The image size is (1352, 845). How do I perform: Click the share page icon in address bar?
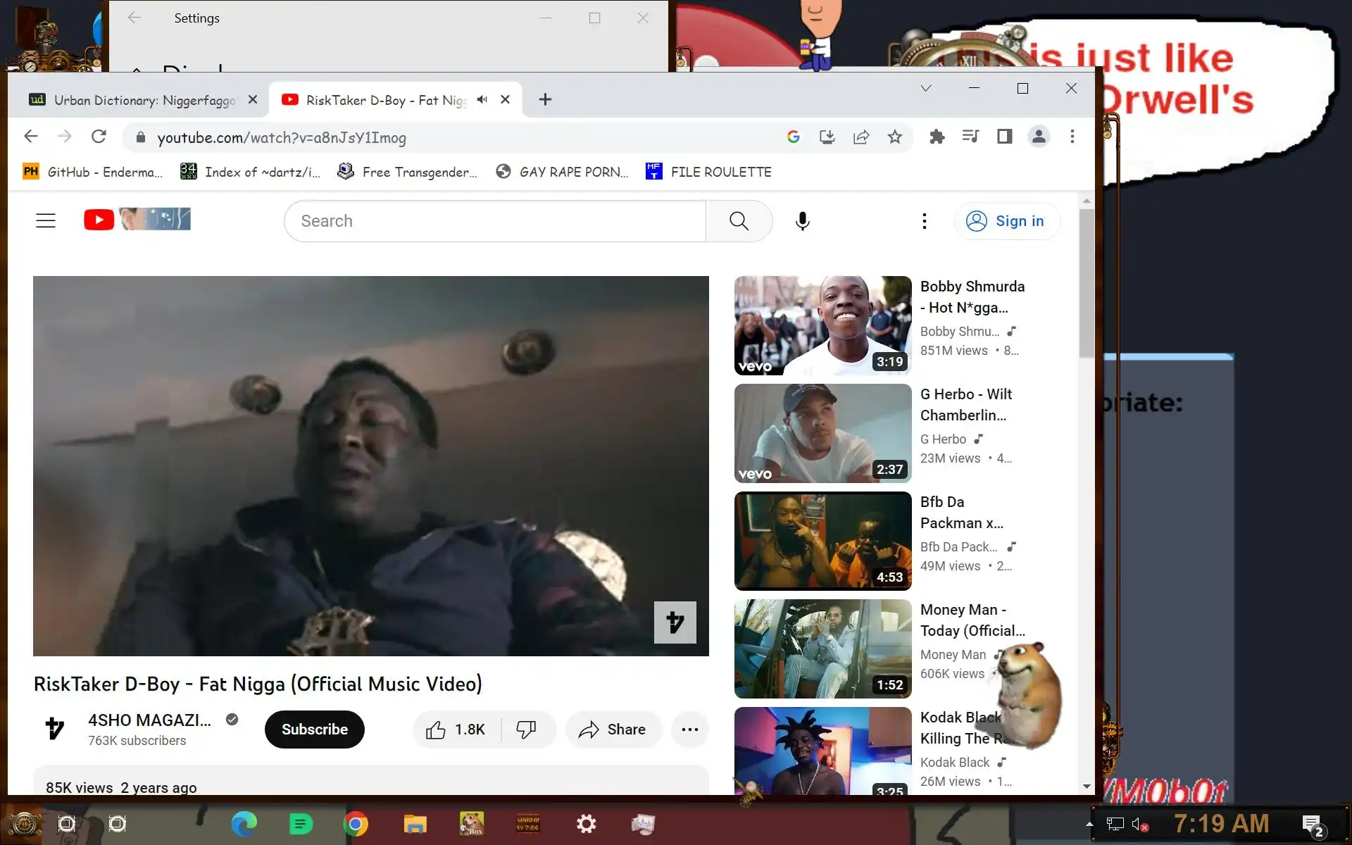point(861,137)
